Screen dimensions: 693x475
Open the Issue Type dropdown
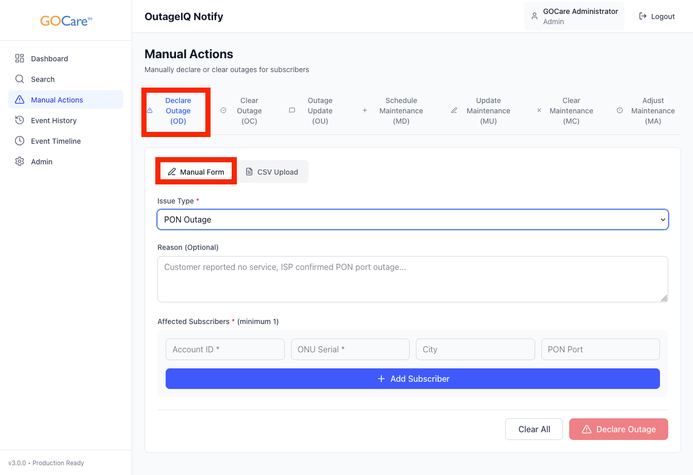coord(412,219)
